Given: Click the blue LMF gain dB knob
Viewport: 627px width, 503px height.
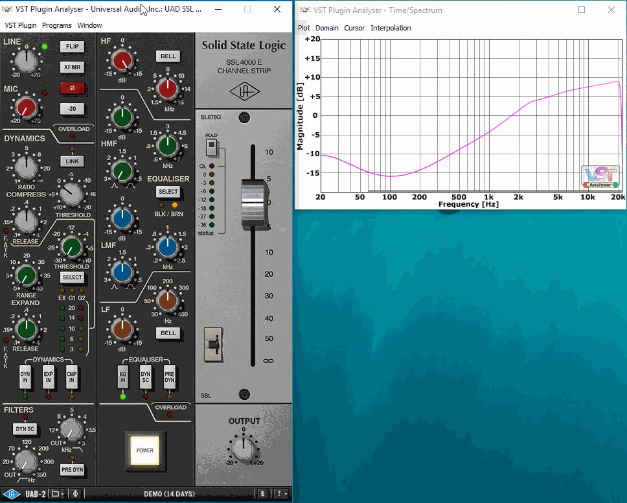Looking at the screenshot, I should coord(122,218).
